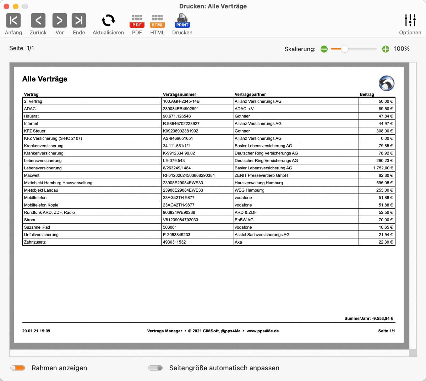The image size is (426, 381).
Task: Click the 'Vertrag' column header
Action: [x=31, y=94]
